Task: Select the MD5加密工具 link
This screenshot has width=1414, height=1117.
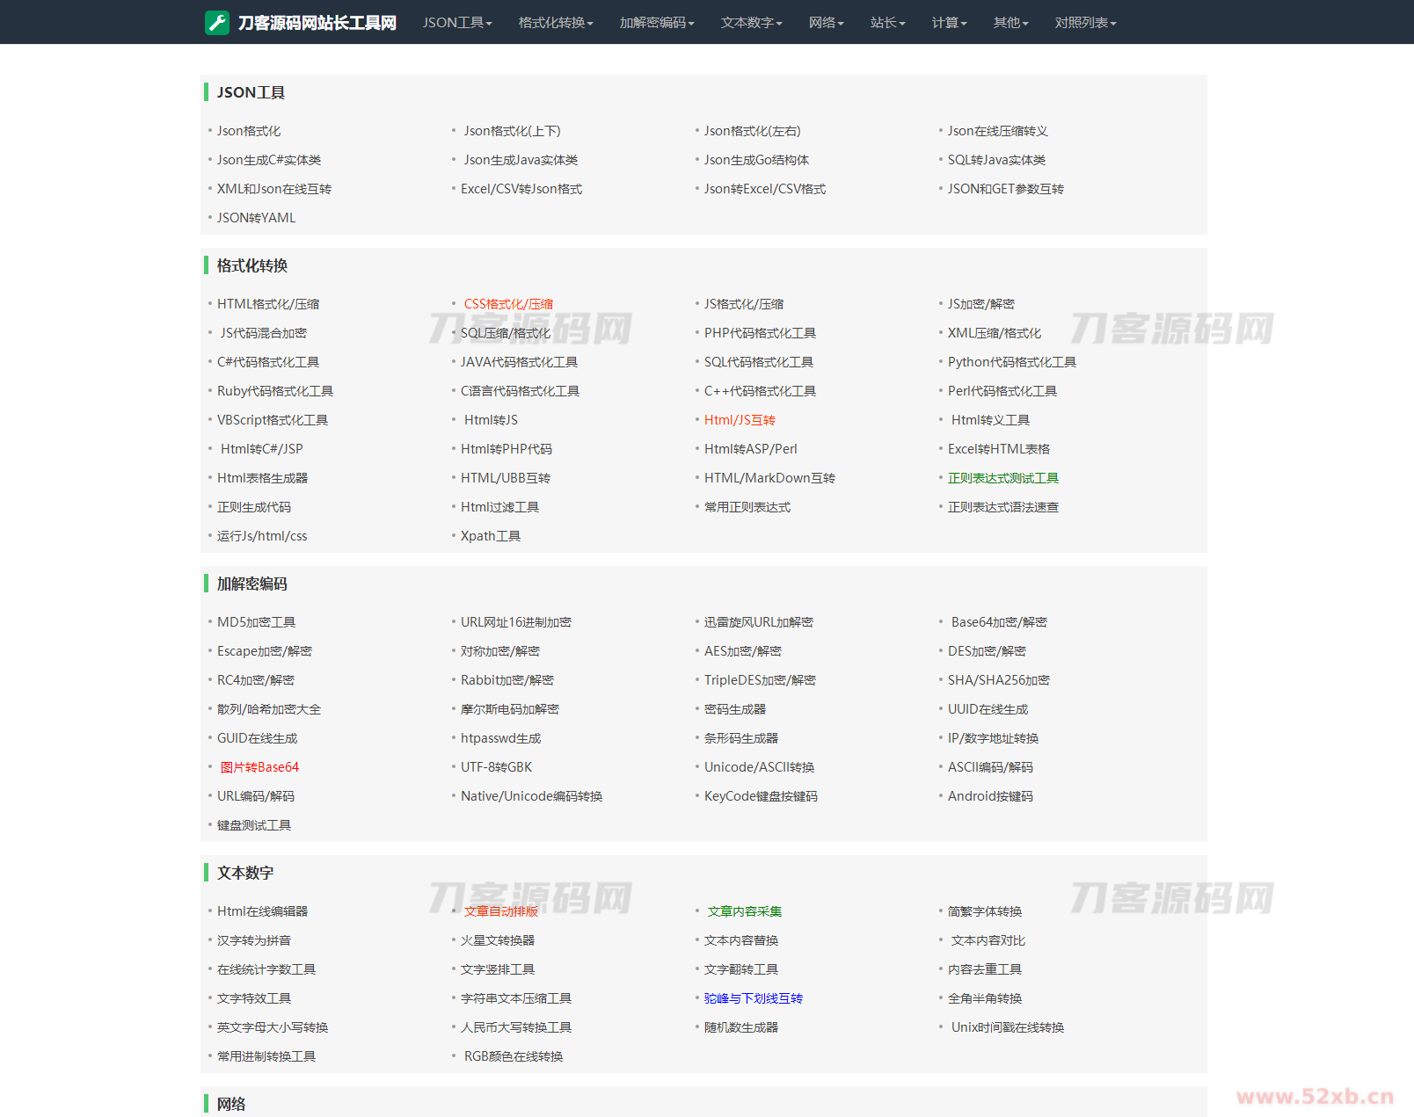Action: tap(256, 622)
